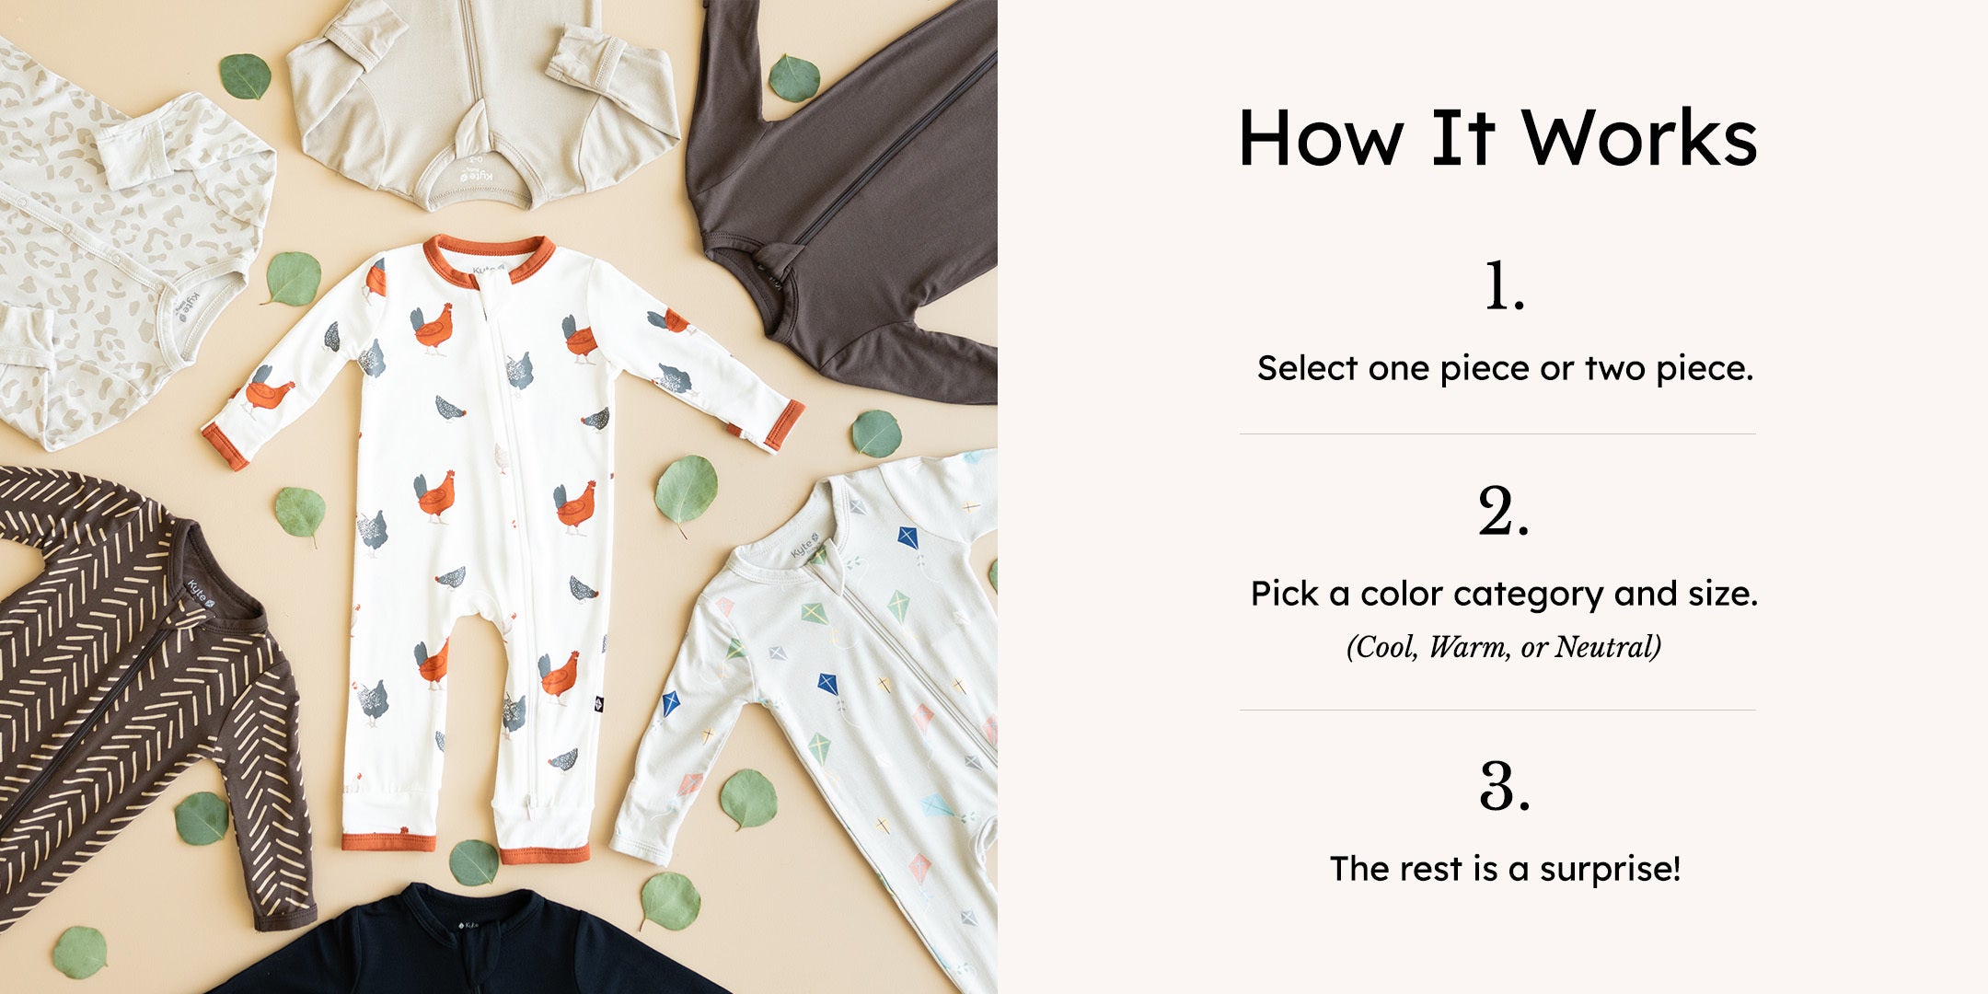Click the eucalyptus leaf right of the chicken romper
The height and width of the screenshot is (994, 1988).
pyautogui.click(x=686, y=492)
